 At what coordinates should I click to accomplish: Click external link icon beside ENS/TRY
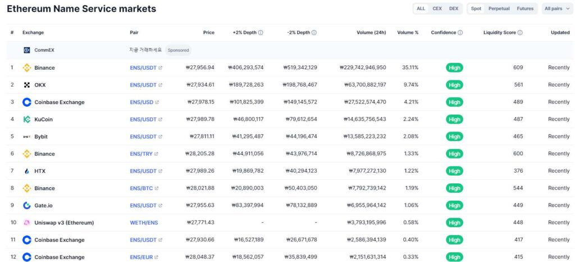156,154
